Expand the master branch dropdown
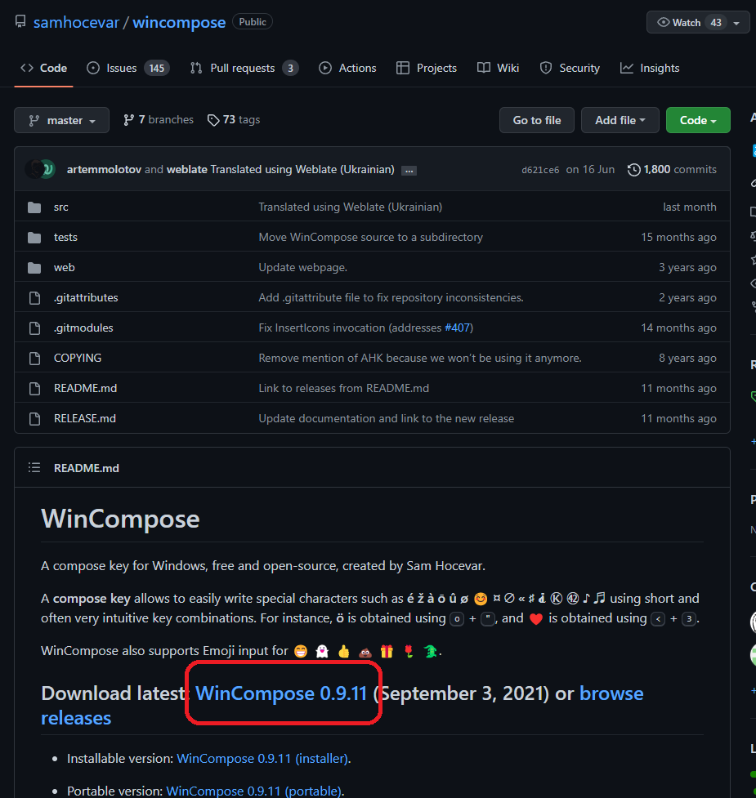This screenshot has width=756, height=798. 61,120
